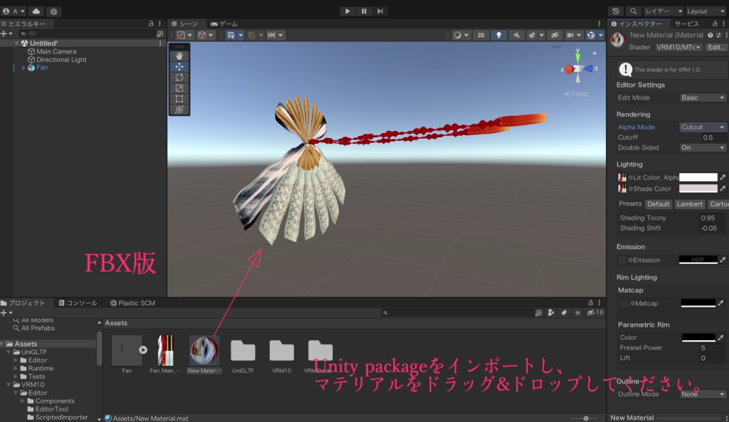
Task: Lock the Inspector panel
Action: (715, 23)
